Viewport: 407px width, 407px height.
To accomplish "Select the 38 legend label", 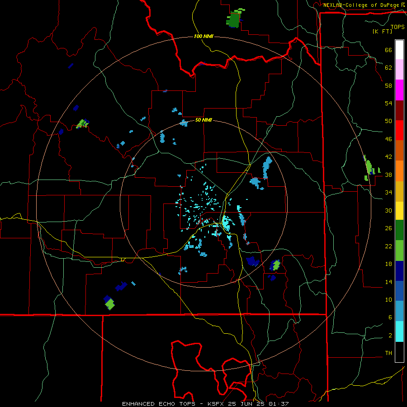I will coord(388,175).
